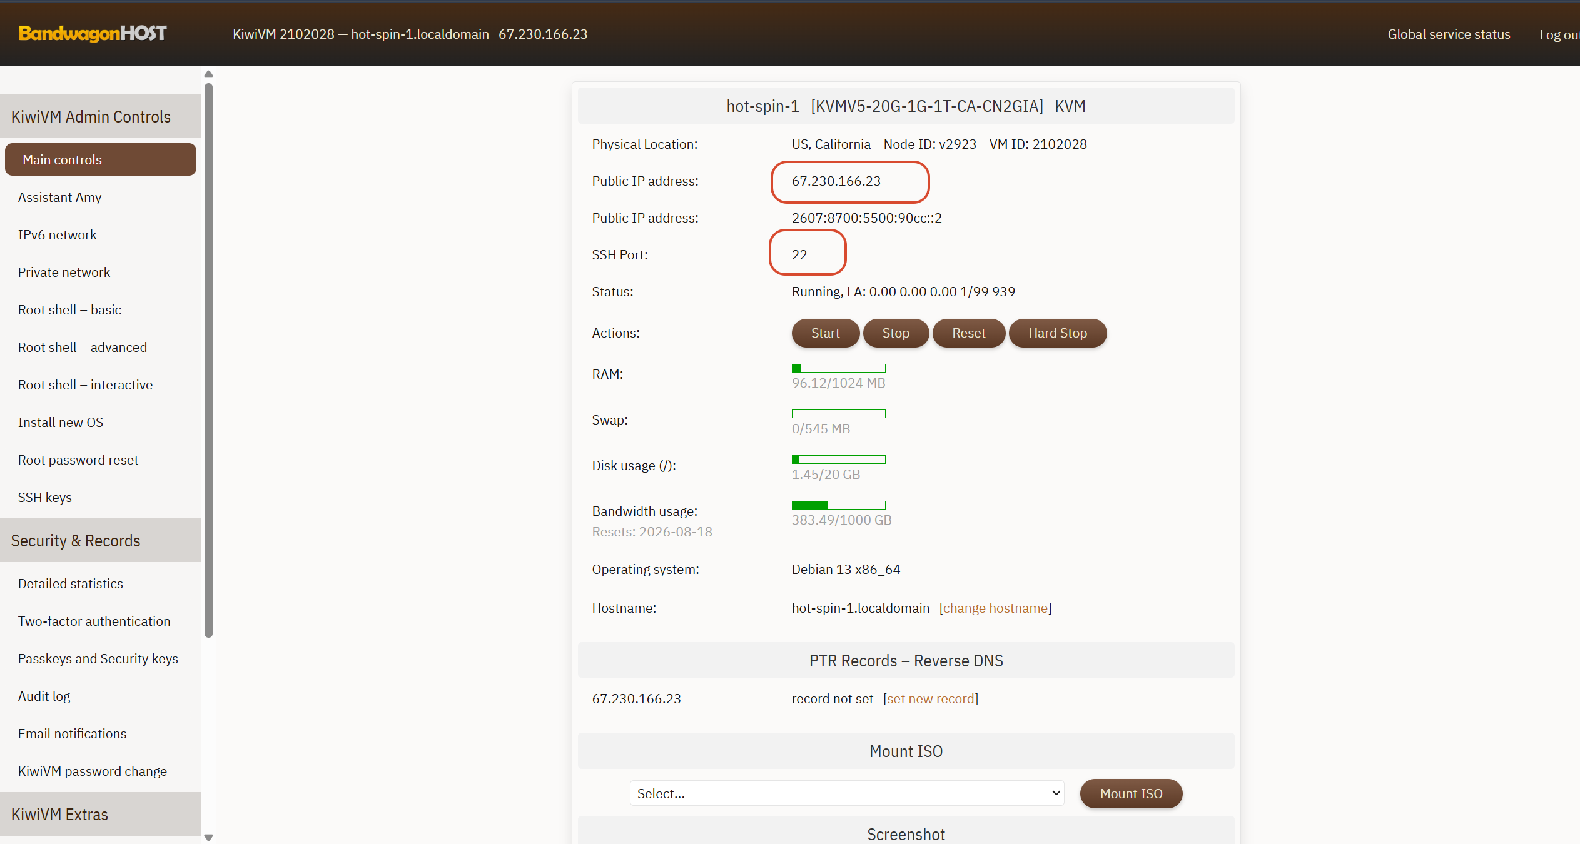The width and height of the screenshot is (1580, 844).
Task: Click the Swap usage bar
Action: (x=839, y=414)
